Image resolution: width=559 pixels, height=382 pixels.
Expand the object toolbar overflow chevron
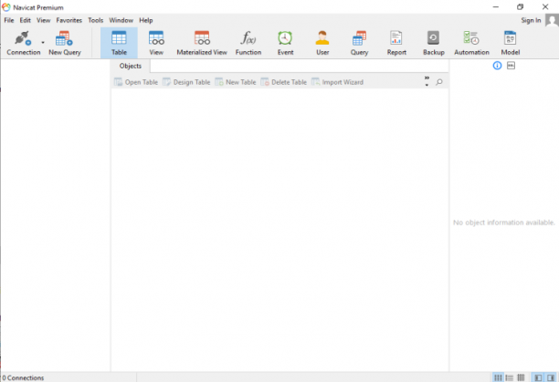[x=427, y=81]
